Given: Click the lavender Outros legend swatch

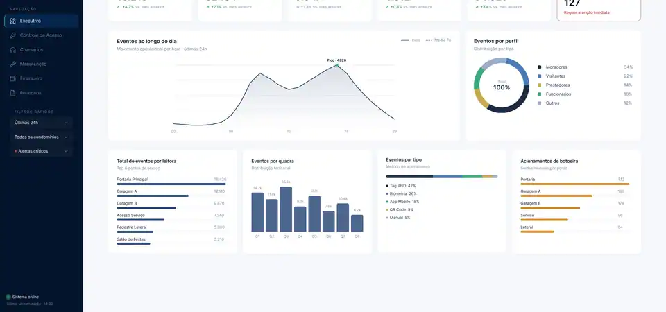Looking at the screenshot, I should pyautogui.click(x=540, y=103).
